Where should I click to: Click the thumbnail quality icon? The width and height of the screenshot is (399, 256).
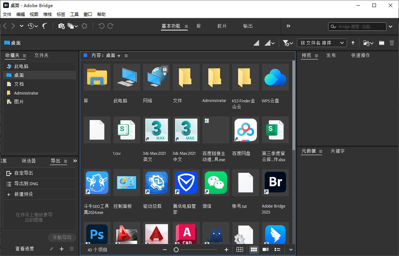point(256,43)
